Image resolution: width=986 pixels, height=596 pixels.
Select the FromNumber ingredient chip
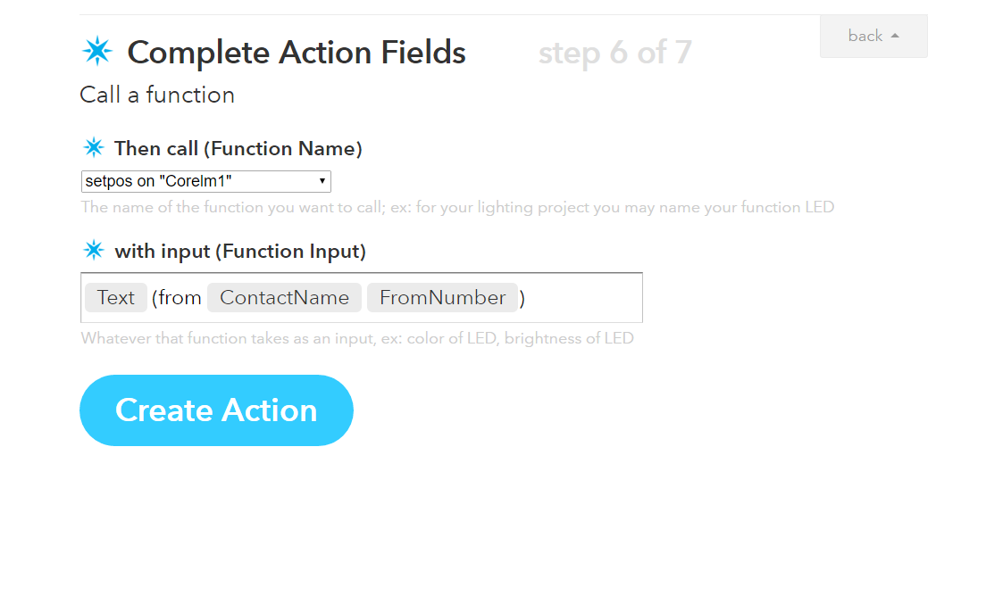pos(442,297)
